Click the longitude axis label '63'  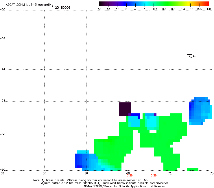pos(44,173)
